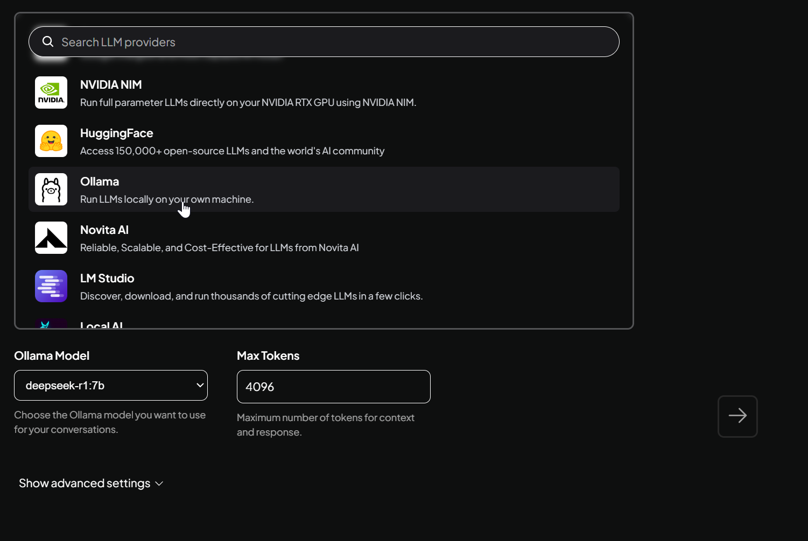Expand Show advanced settings
Viewport: 808px width, 541px height.
85,483
